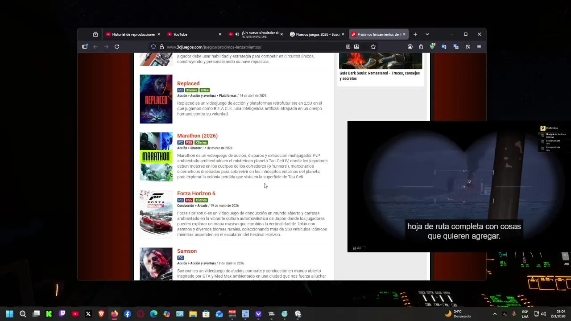This screenshot has height=321, width=571.
Task: Open the second blue translate extension icon
Action: tap(456, 47)
